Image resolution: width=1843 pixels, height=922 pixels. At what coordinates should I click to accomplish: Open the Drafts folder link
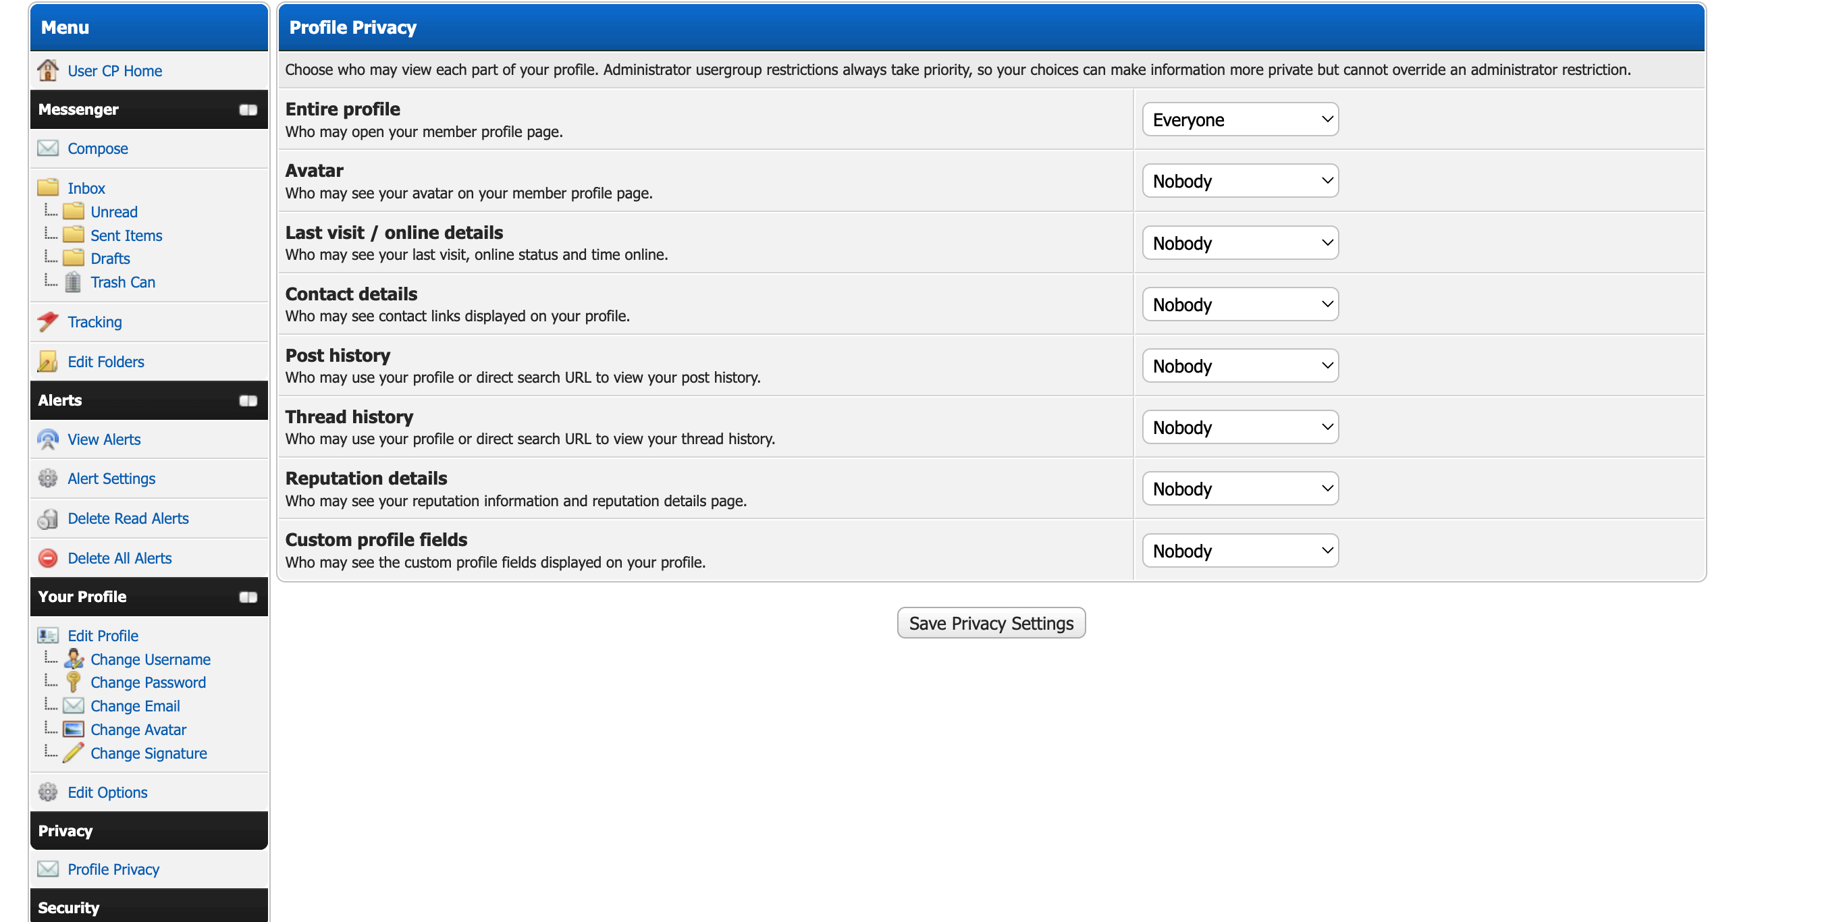point(110,259)
